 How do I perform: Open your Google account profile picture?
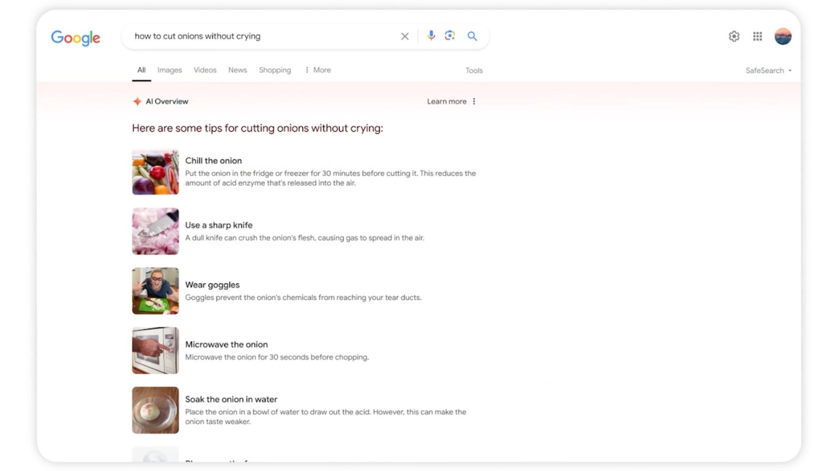[x=783, y=36]
